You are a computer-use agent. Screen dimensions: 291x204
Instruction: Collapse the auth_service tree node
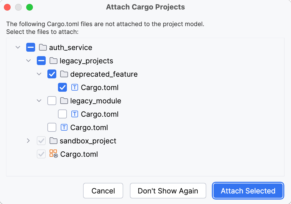tap(18, 47)
